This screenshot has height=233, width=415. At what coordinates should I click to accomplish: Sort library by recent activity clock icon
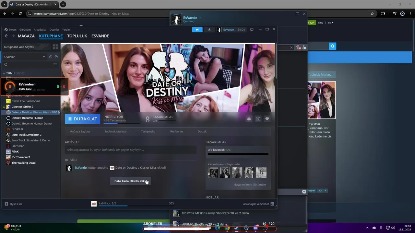click(x=51, y=57)
